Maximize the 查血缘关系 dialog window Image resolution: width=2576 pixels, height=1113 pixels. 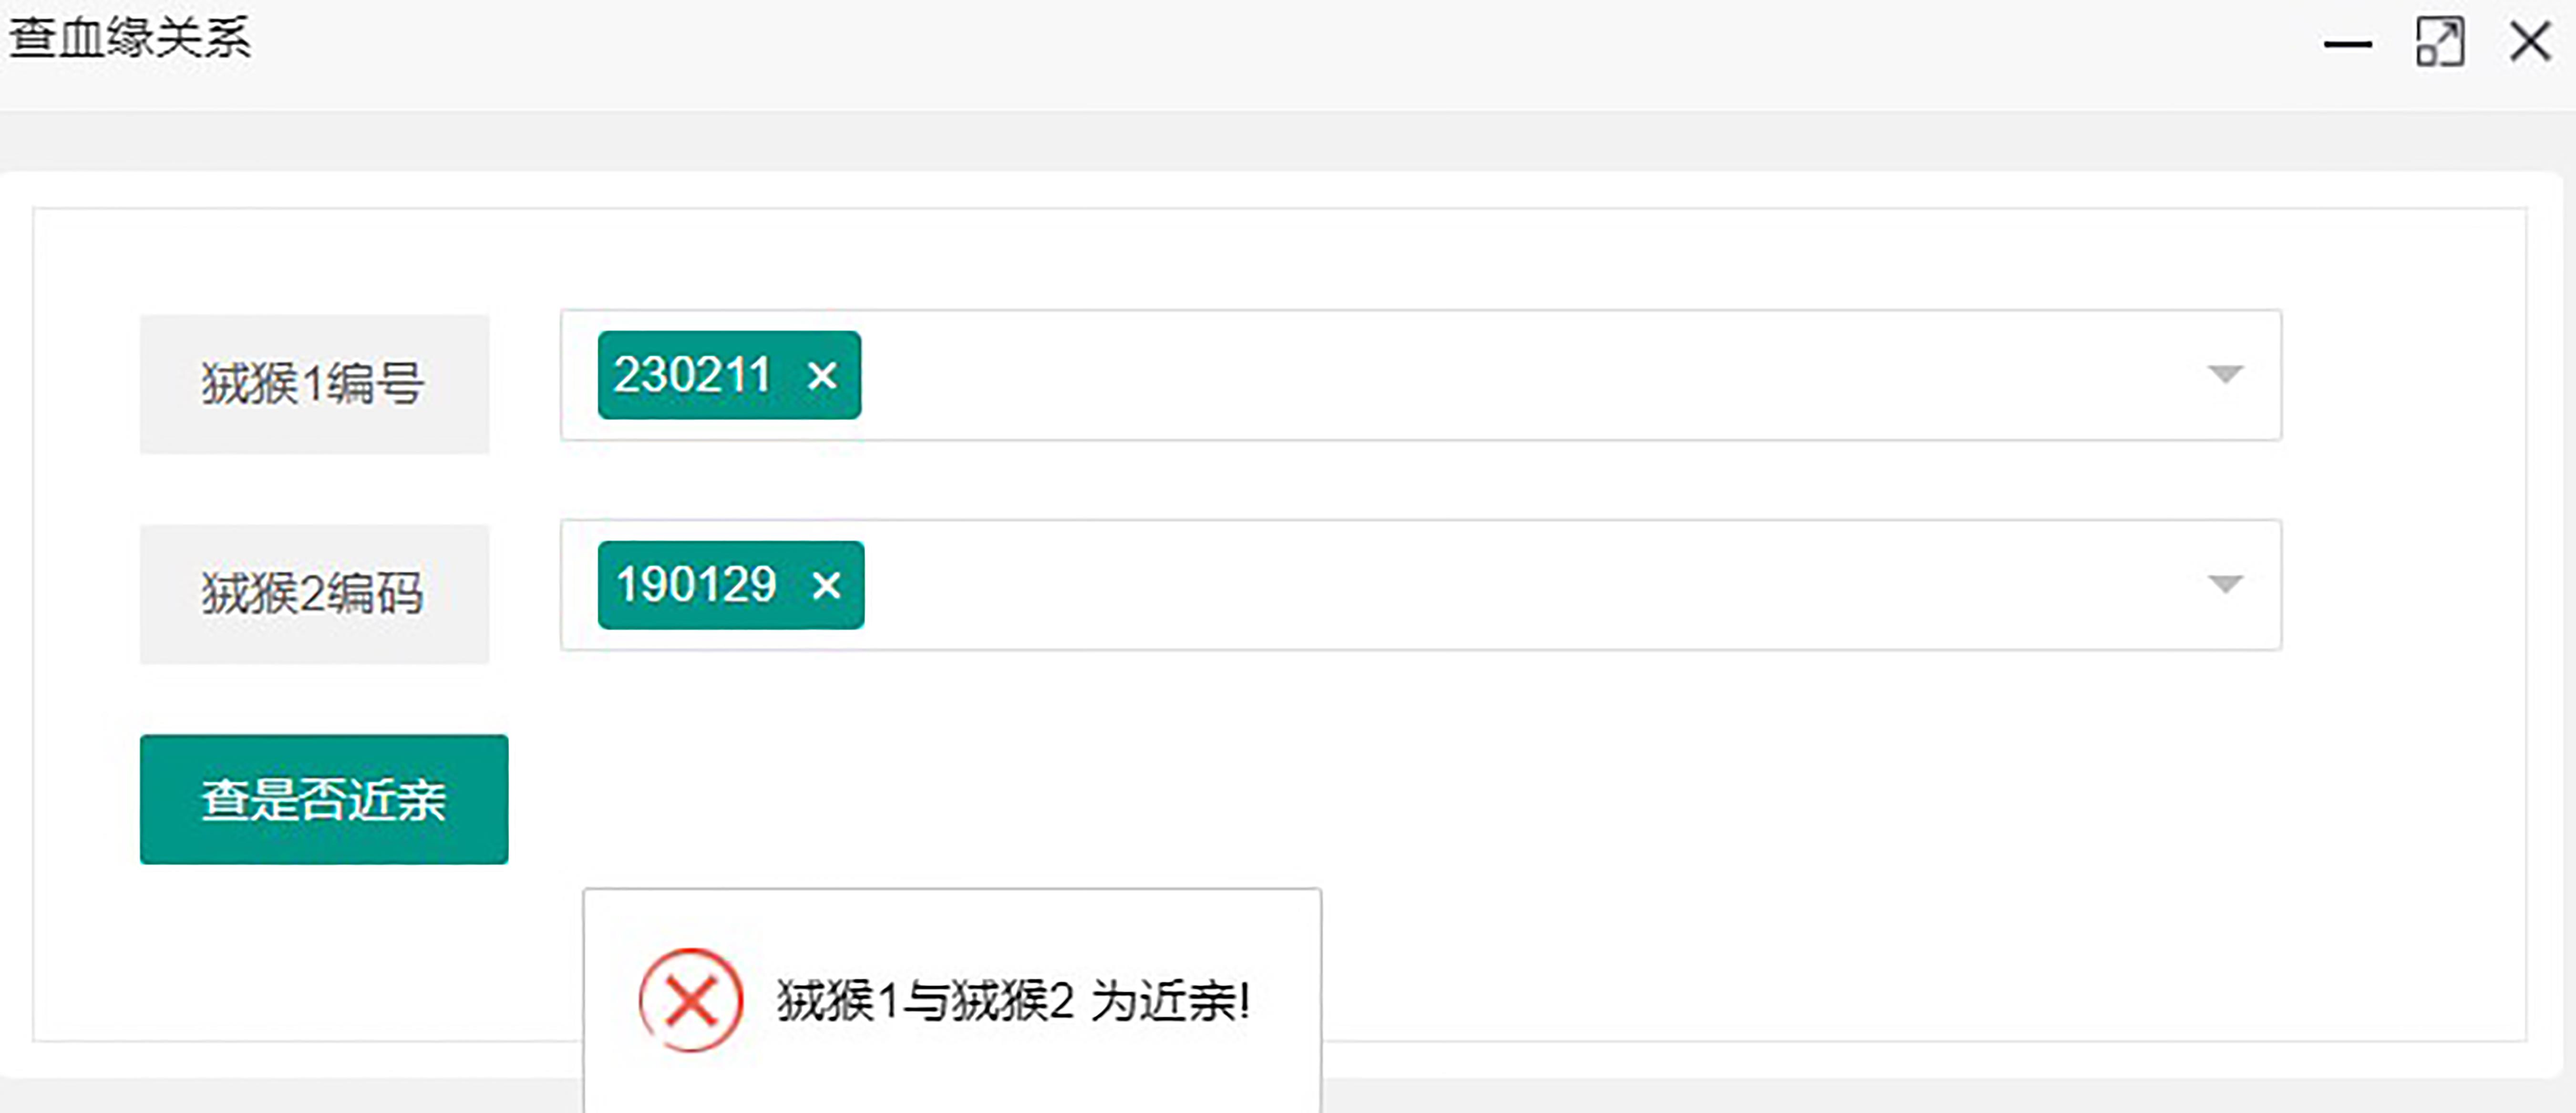pyautogui.click(x=2439, y=43)
